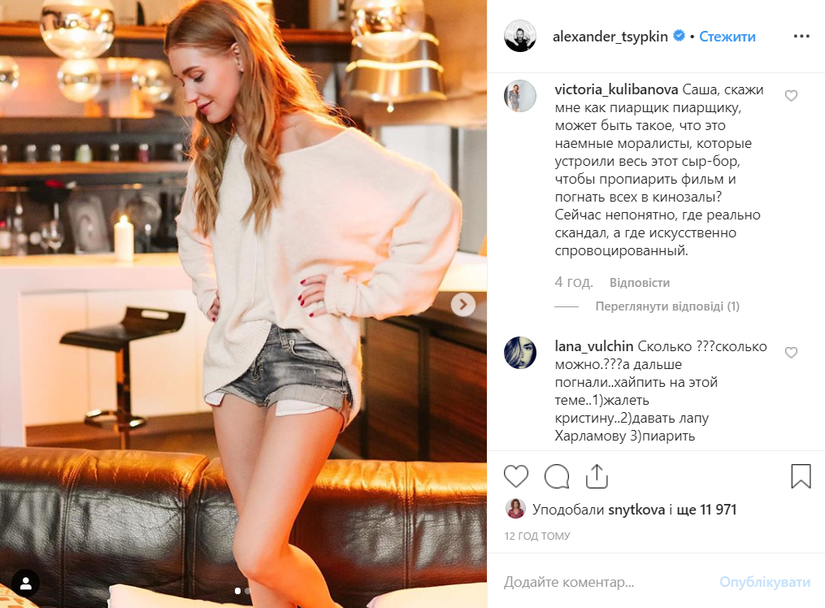Follow the account with the Стежити link
The image size is (825, 608).
point(727,37)
